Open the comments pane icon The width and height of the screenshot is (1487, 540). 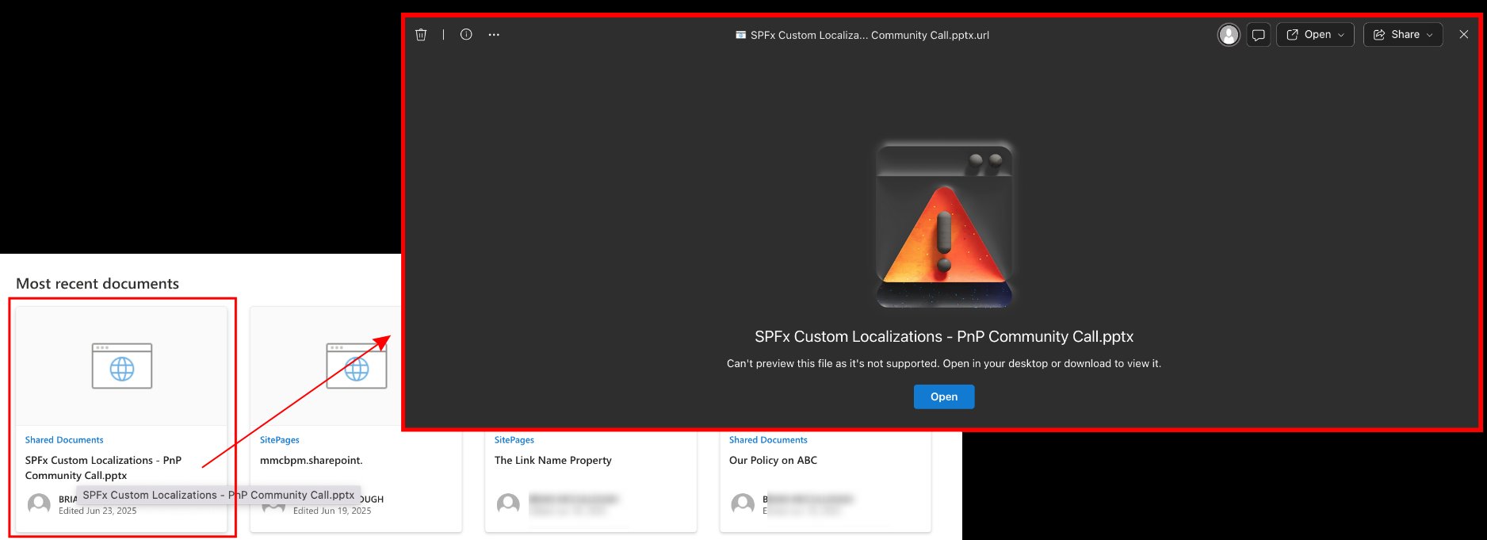(1258, 35)
